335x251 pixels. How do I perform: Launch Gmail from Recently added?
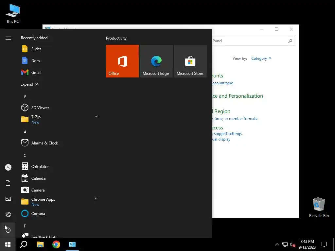click(x=60, y=72)
